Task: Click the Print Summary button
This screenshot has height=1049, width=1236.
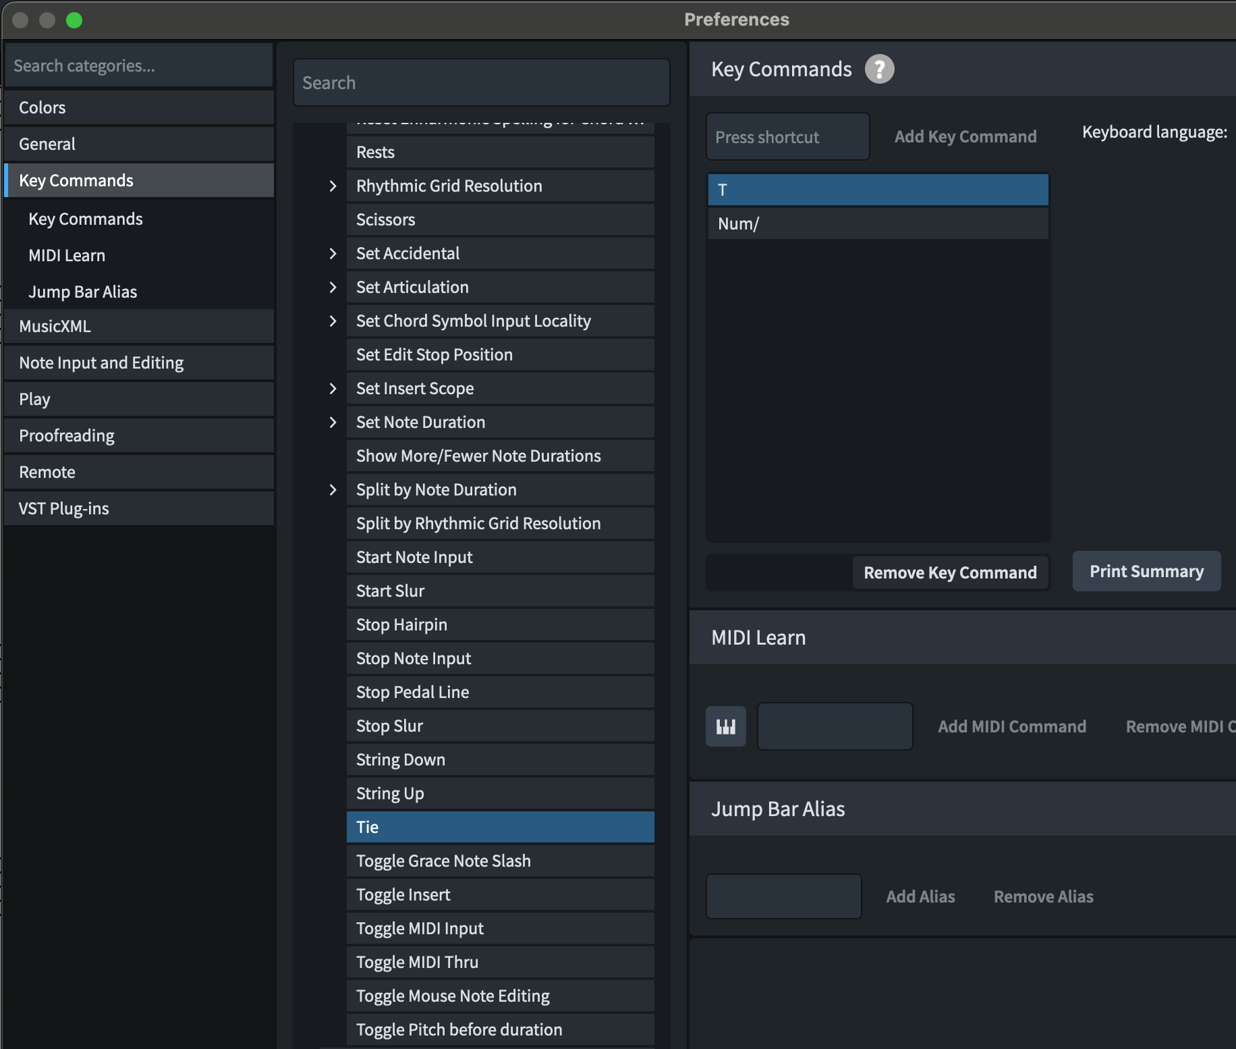Action: 1146,571
